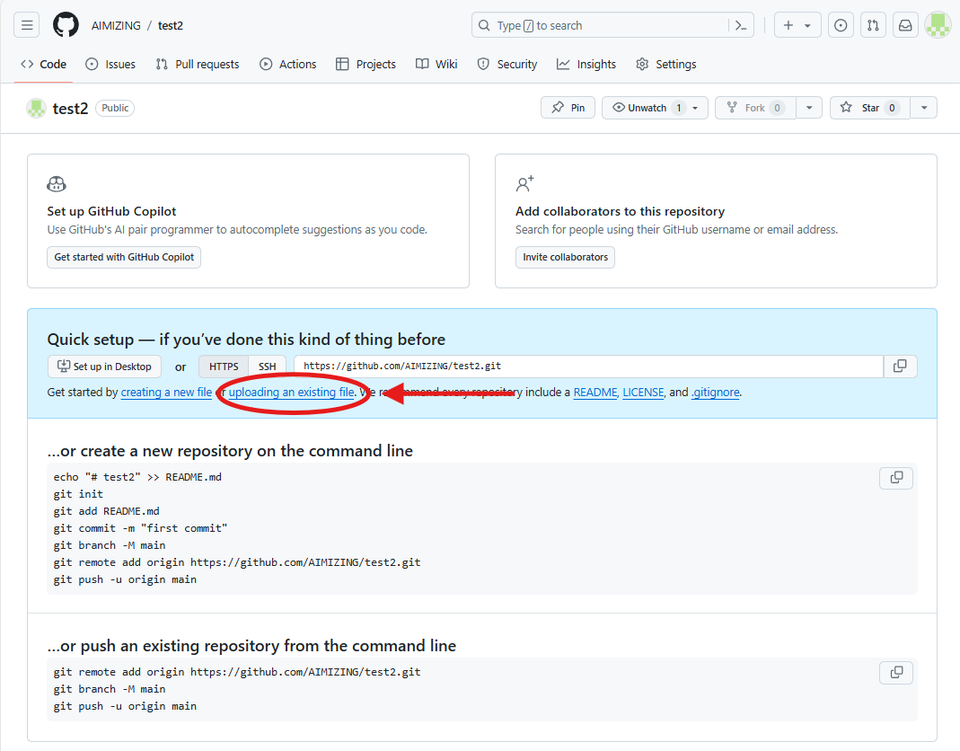Open the Star lists dropdown arrow
Viewport: 960px width, 751px height.
tap(924, 108)
